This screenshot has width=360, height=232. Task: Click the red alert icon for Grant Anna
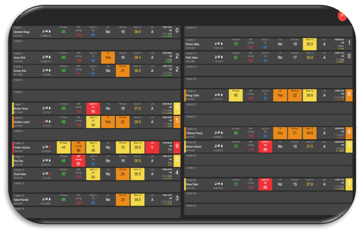49,174
